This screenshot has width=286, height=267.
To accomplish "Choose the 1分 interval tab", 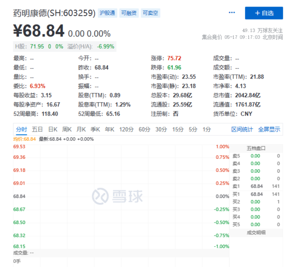I will pos(207,130).
